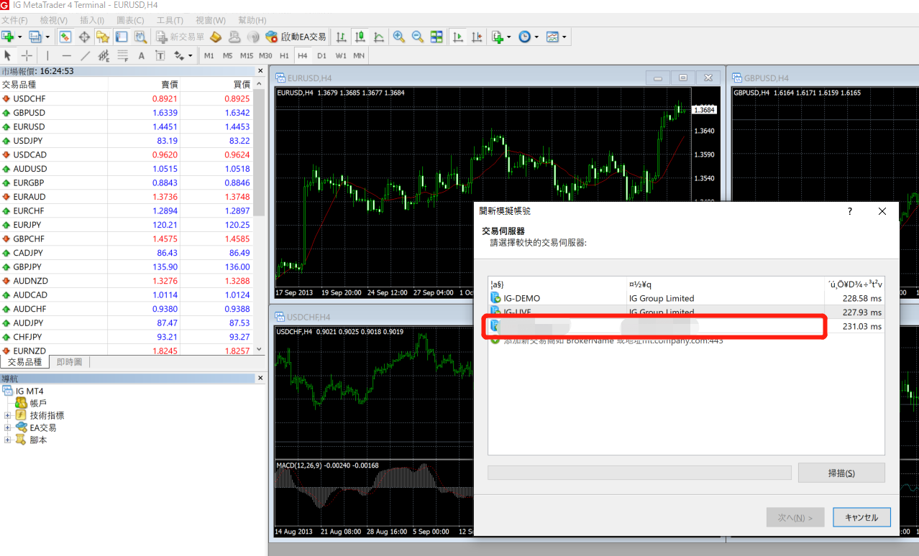Toggle the Market Watch window icon
This screenshot has width=919, height=556.
(x=65, y=37)
